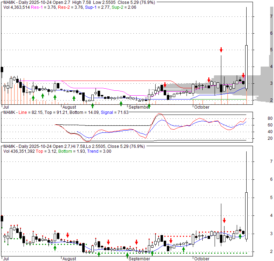Click 'August' on the top chart axis
Screen dimensions: 274x261
point(69,107)
